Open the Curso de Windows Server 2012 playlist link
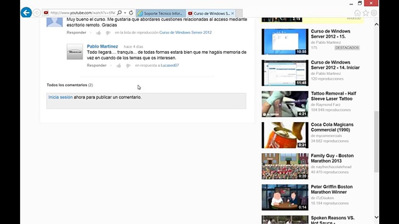Viewport: 399px width, 224px height. [x=185, y=32]
